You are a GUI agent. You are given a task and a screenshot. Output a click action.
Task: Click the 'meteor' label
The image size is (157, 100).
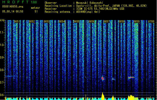pyautogui.click(x=35, y=8)
